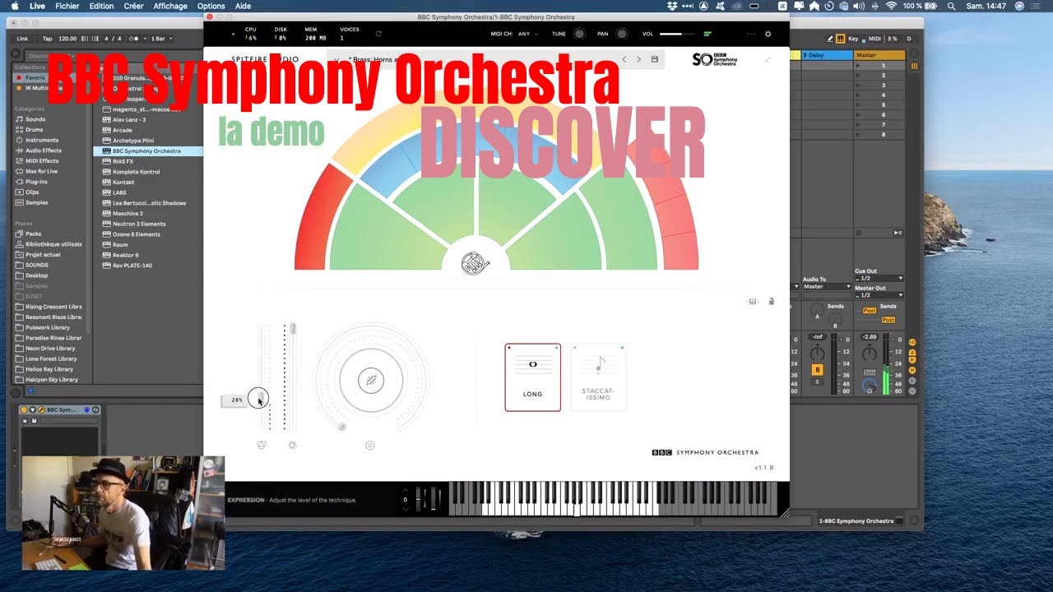Go to the next preset arrow
Screen dimensions: 1053x592
pyautogui.click(x=638, y=59)
